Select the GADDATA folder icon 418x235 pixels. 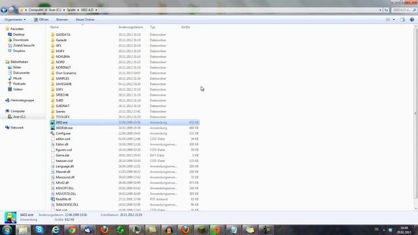pos(52,35)
